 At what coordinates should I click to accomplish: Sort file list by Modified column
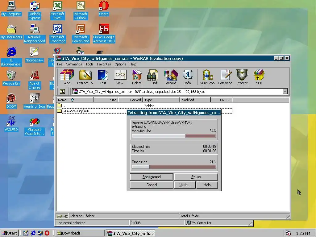click(195, 100)
